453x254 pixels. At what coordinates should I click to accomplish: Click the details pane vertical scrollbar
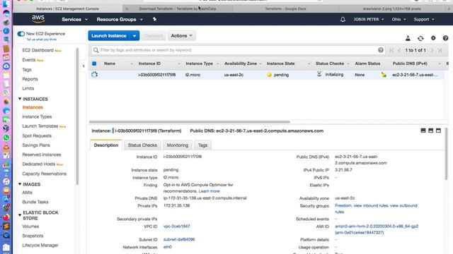pyautogui.click(x=446, y=154)
